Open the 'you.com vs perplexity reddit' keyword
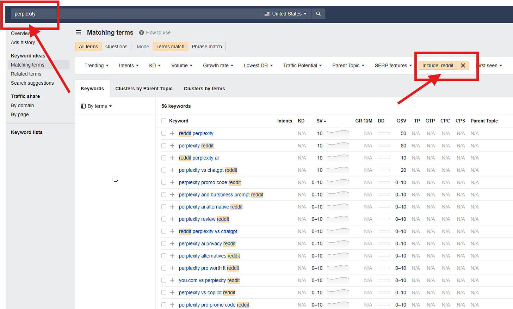The height and width of the screenshot is (309, 513). click(209, 280)
